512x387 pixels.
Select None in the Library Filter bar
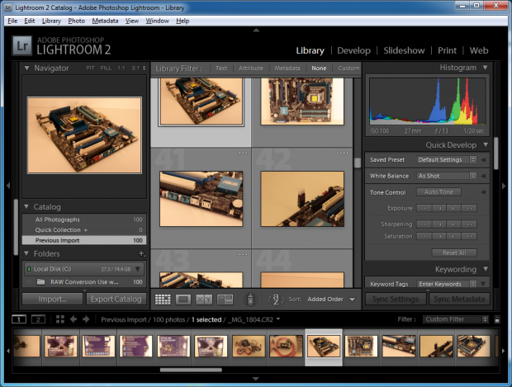tap(319, 68)
